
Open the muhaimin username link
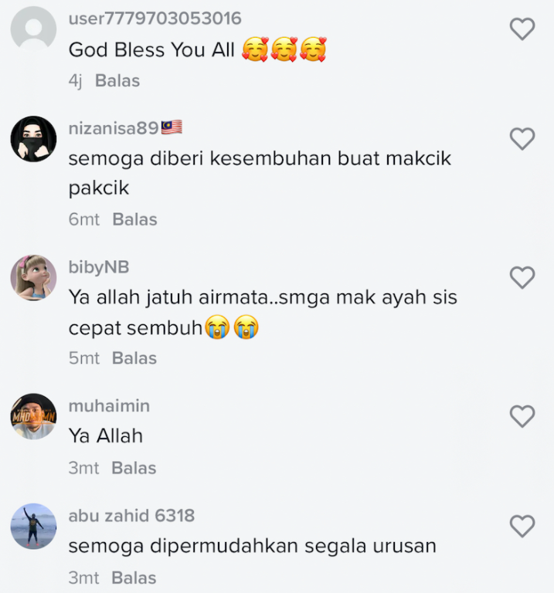pyautogui.click(x=109, y=406)
